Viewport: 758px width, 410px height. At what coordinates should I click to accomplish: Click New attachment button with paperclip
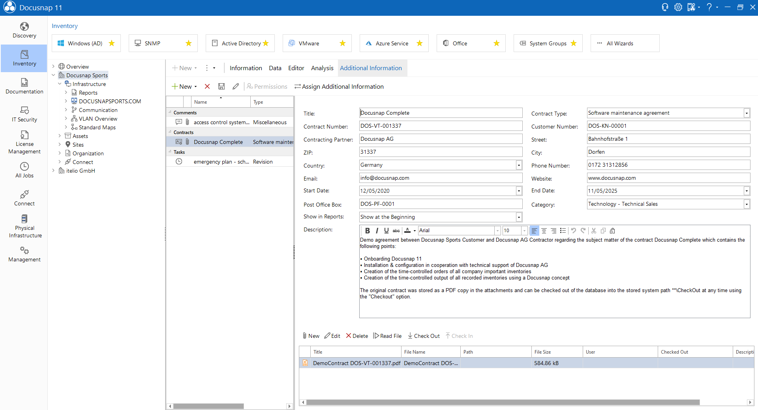pyautogui.click(x=311, y=336)
